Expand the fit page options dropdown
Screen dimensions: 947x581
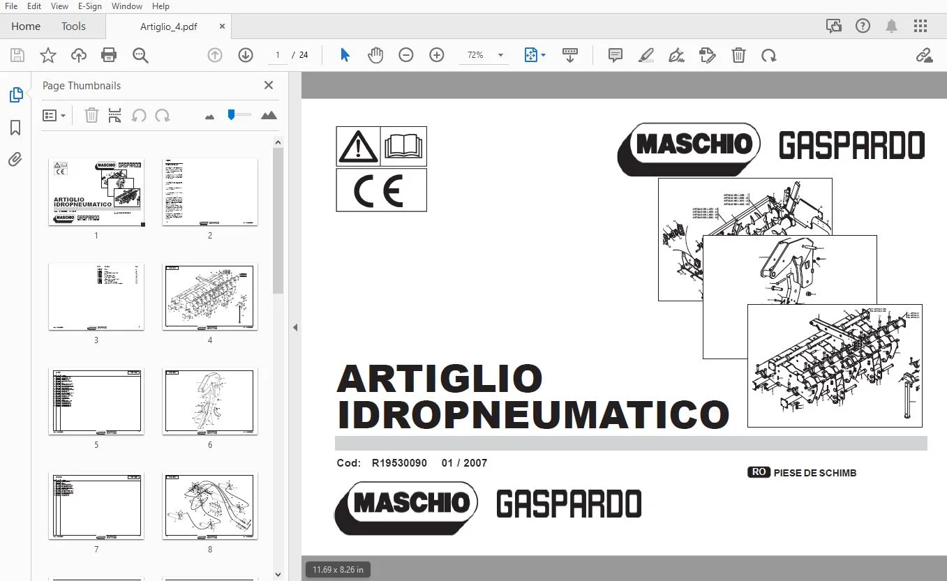(544, 55)
